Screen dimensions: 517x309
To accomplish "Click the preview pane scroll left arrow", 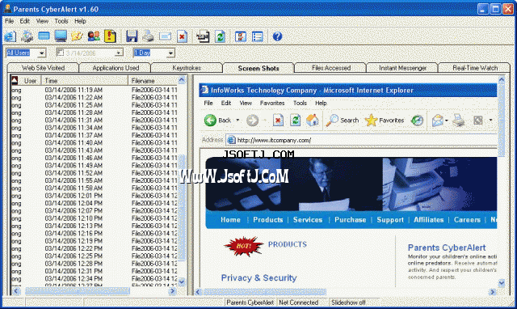I will tap(198, 292).
